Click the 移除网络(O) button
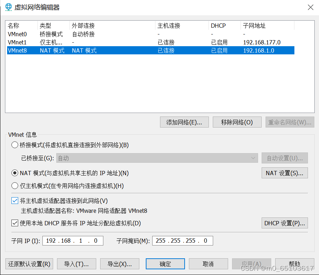 [237, 122]
